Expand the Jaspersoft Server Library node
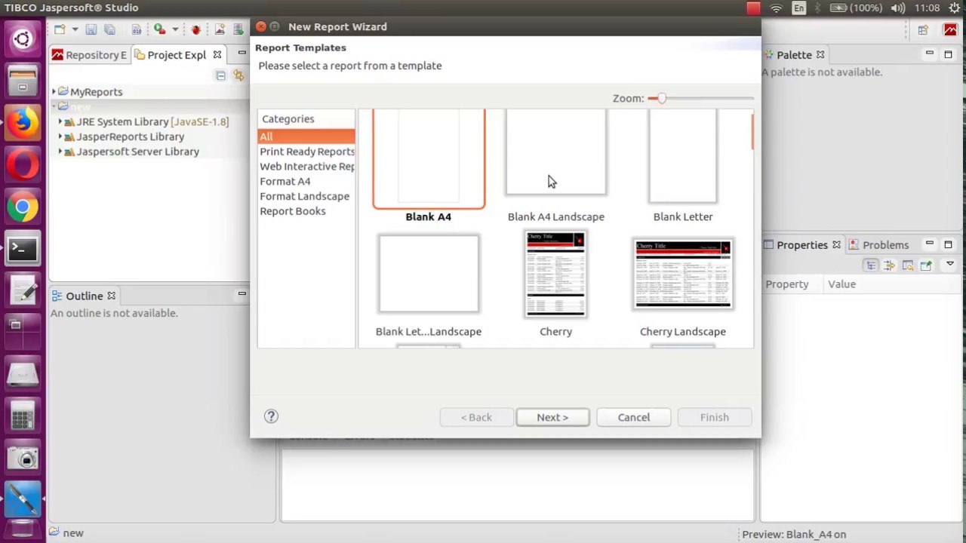The image size is (966, 543). click(60, 152)
